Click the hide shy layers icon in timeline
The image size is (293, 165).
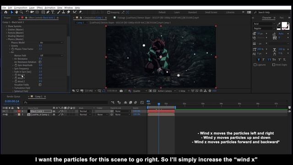point(125,103)
